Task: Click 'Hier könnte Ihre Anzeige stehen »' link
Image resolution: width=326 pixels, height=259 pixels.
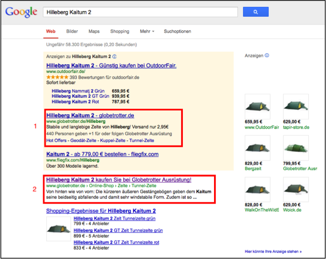Action: point(273,252)
